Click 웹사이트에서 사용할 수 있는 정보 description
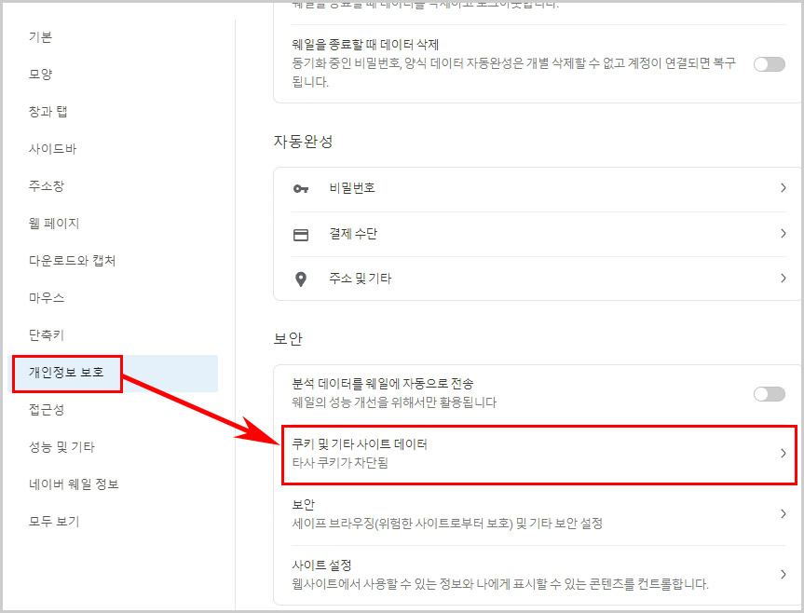Image resolution: width=804 pixels, height=613 pixels. 500,584
